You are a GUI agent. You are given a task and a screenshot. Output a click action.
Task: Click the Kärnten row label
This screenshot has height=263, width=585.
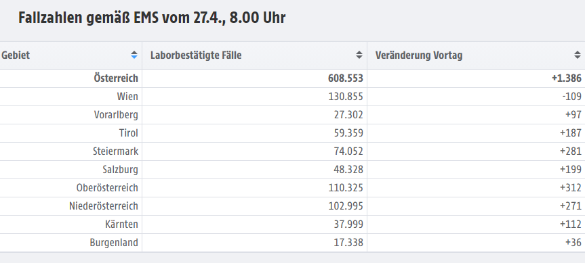[121, 224]
